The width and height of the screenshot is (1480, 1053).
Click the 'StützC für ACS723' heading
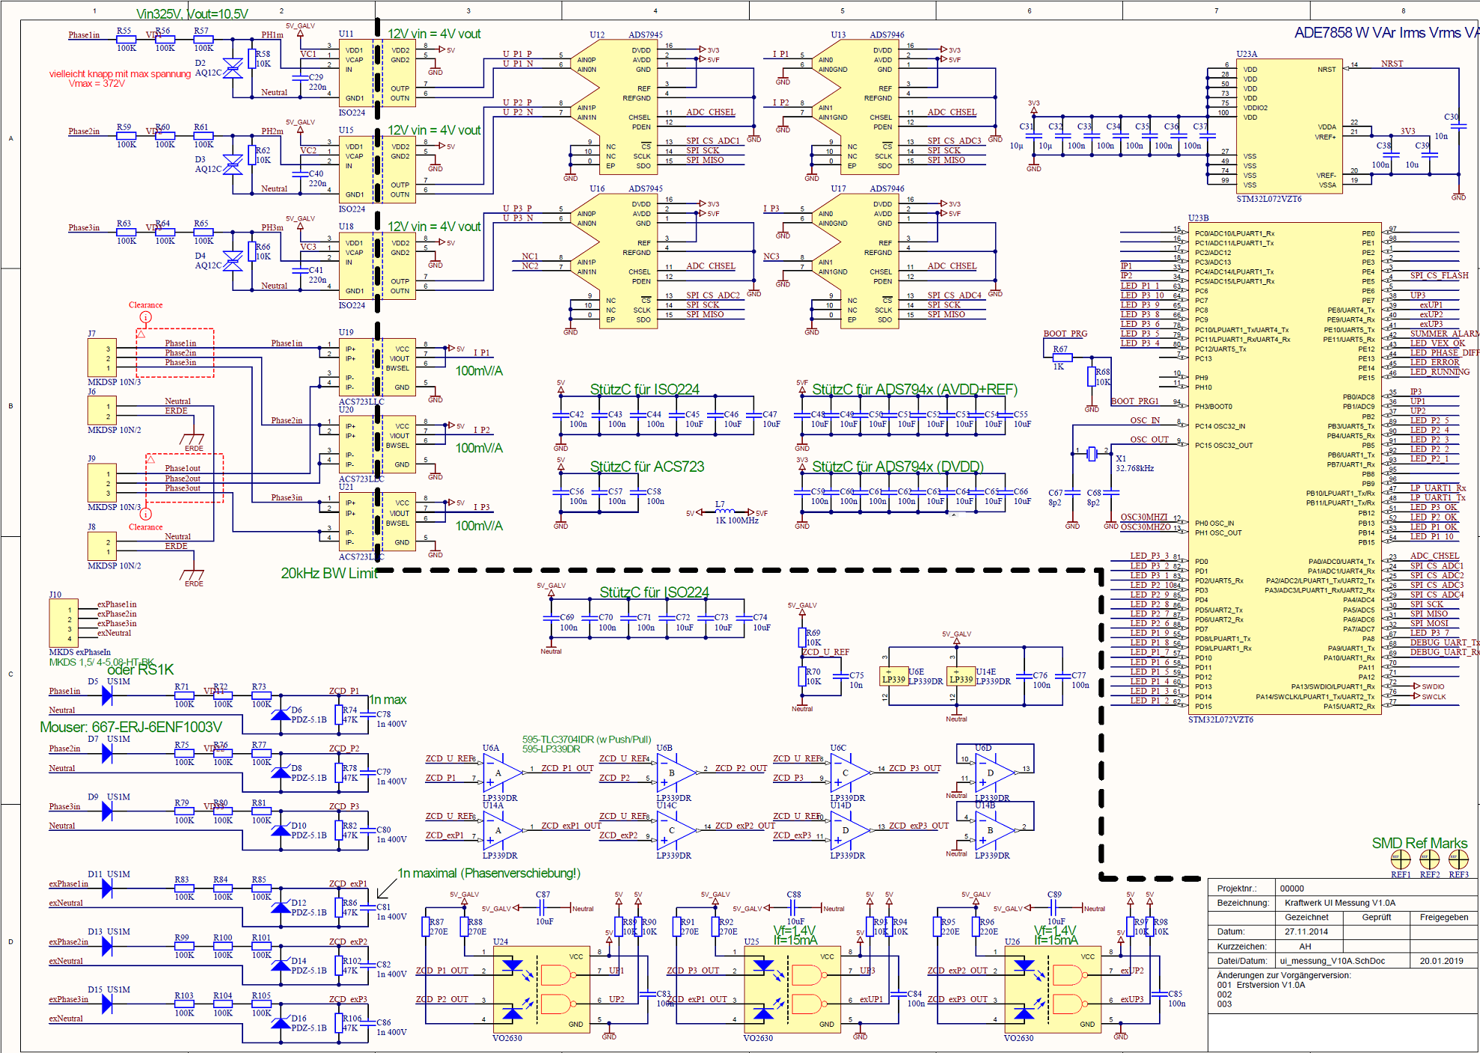pyautogui.click(x=647, y=467)
